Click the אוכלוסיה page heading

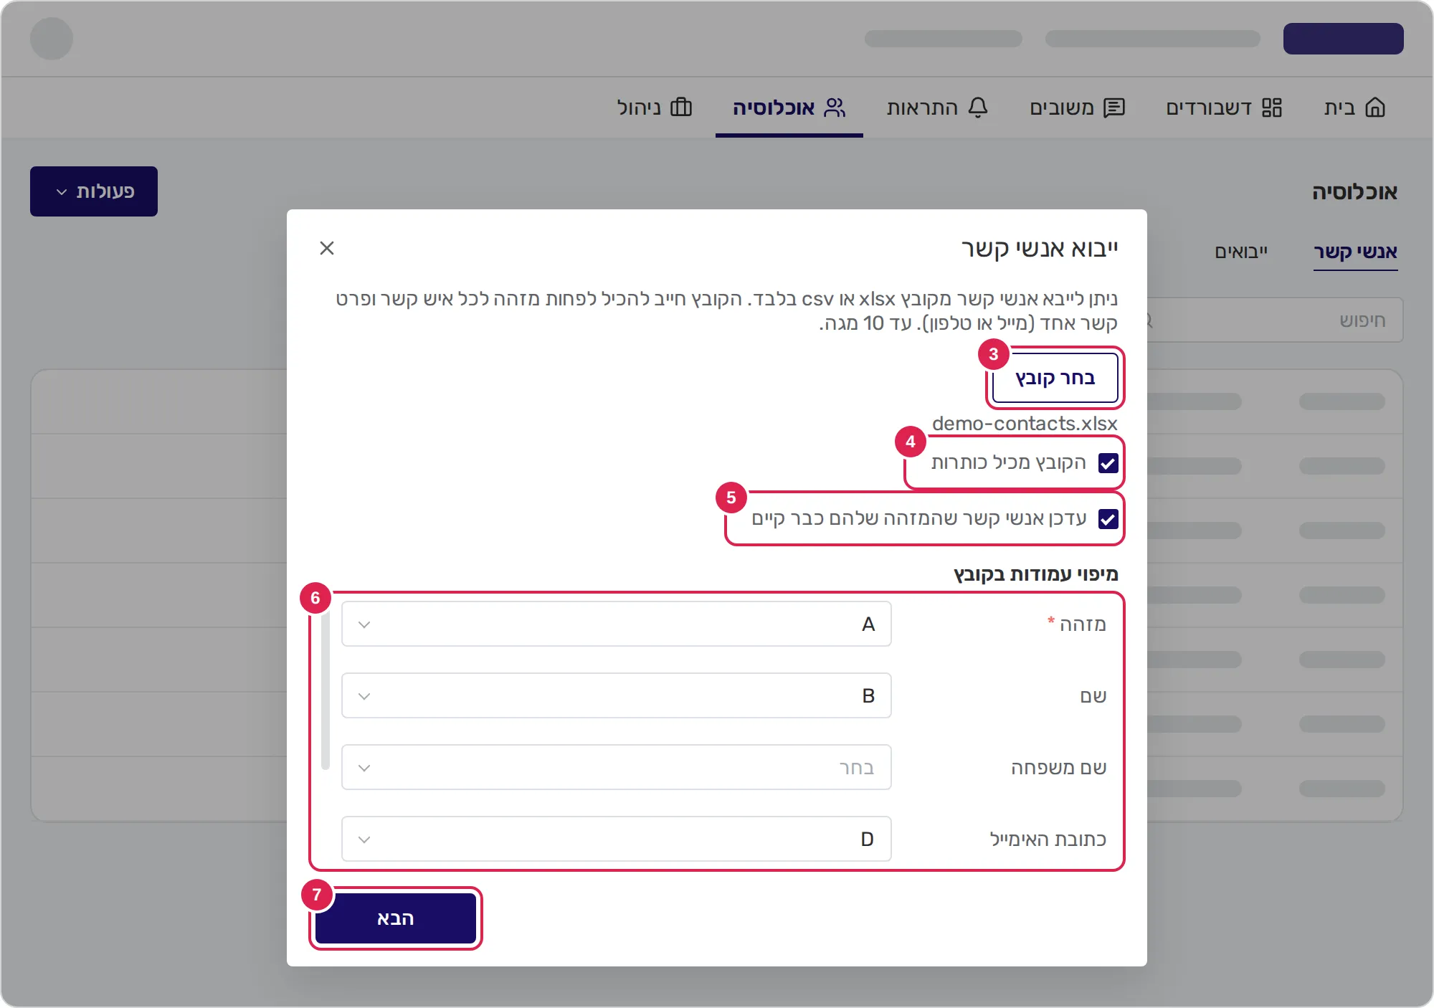[x=1355, y=192]
